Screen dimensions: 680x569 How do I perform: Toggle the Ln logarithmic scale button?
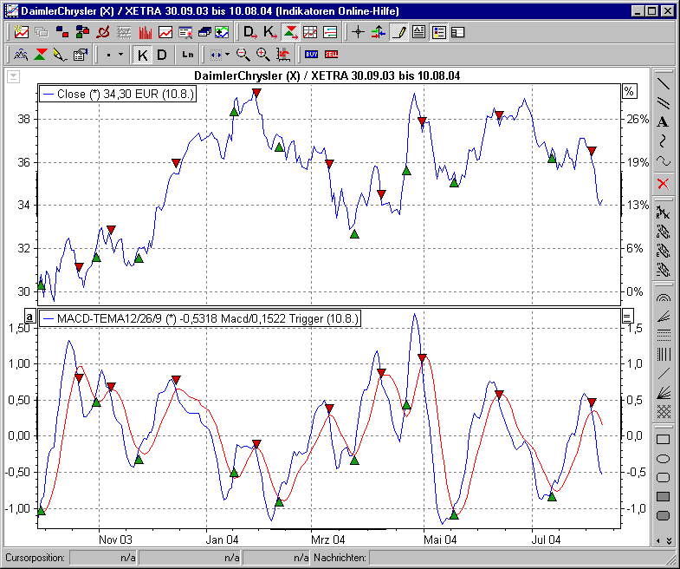[188, 55]
